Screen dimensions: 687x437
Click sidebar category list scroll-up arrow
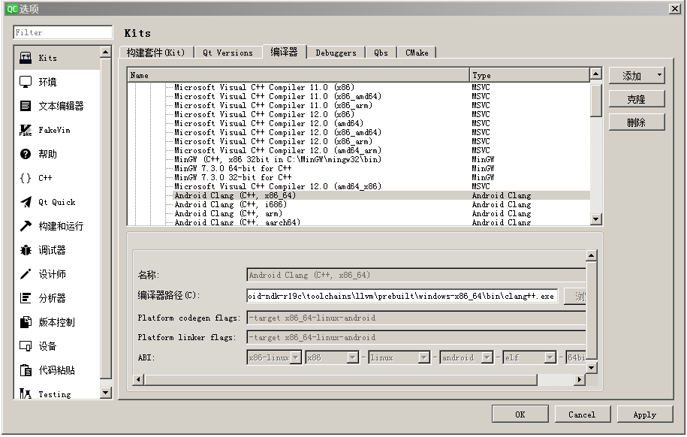106,52
